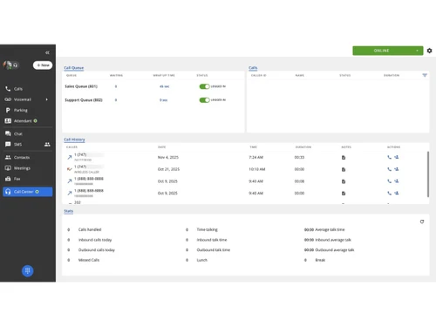The height and width of the screenshot is (327, 436).
Task: Open the ONLINE status dropdown
Action: tap(388, 51)
